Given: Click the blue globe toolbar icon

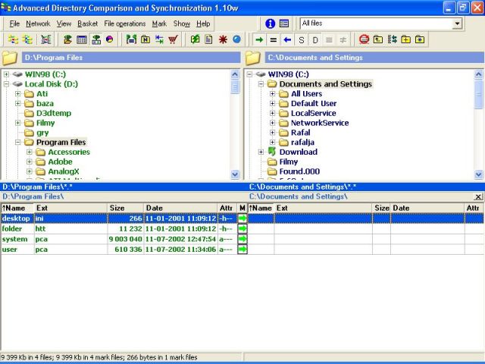Looking at the screenshot, I should point(236,39).
